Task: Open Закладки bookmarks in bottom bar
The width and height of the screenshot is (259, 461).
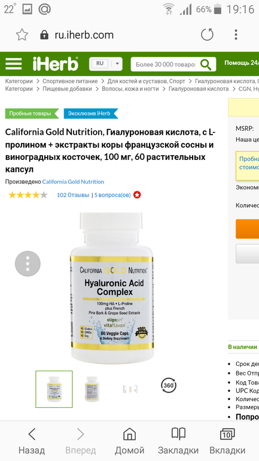Action: coord(178,441)
